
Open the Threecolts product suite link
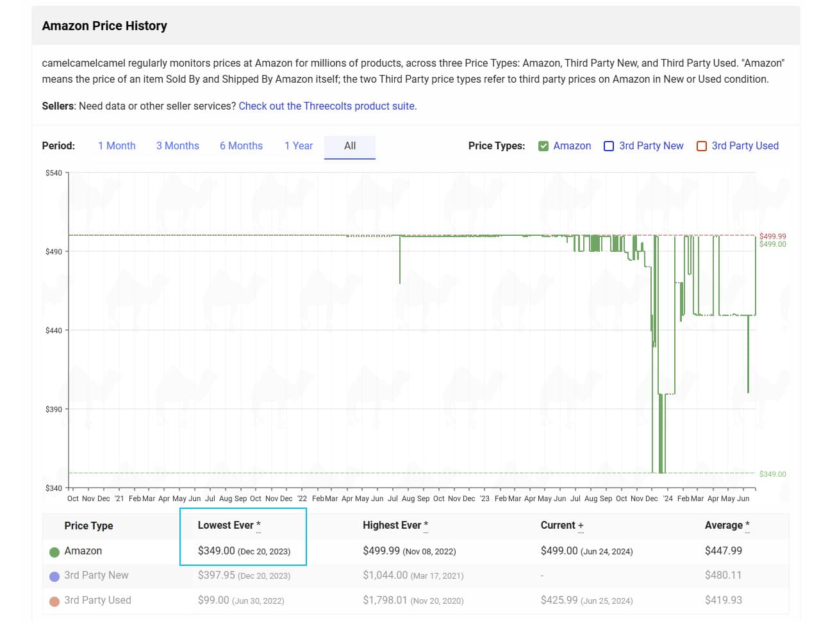tap(327, 106)
